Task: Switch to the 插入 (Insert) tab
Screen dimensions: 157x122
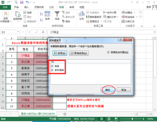Action: tap(26, 7)
